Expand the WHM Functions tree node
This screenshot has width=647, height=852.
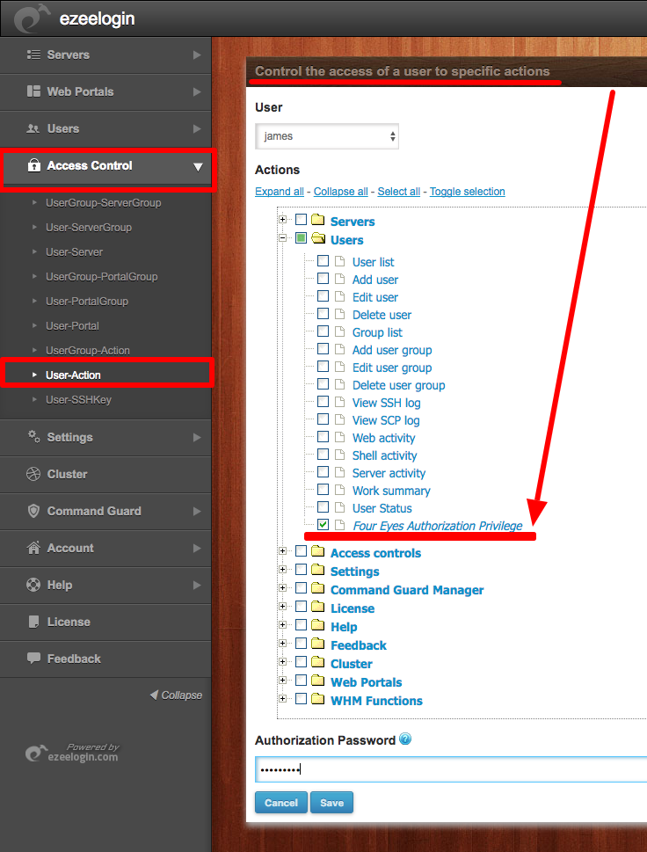click(x=282, y=699)
